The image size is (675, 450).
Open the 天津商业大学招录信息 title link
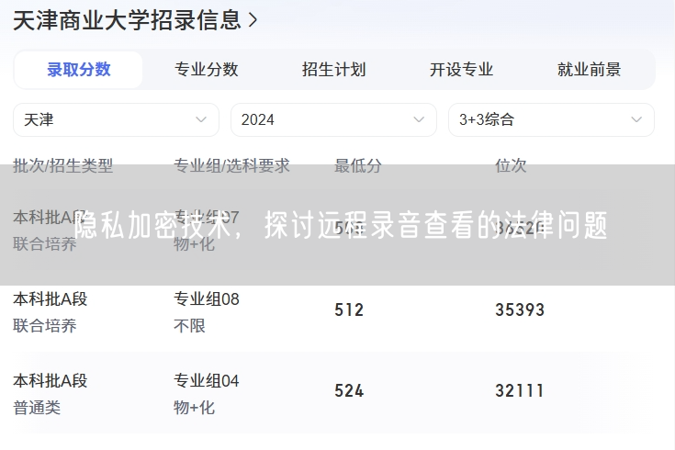[127, 20]
